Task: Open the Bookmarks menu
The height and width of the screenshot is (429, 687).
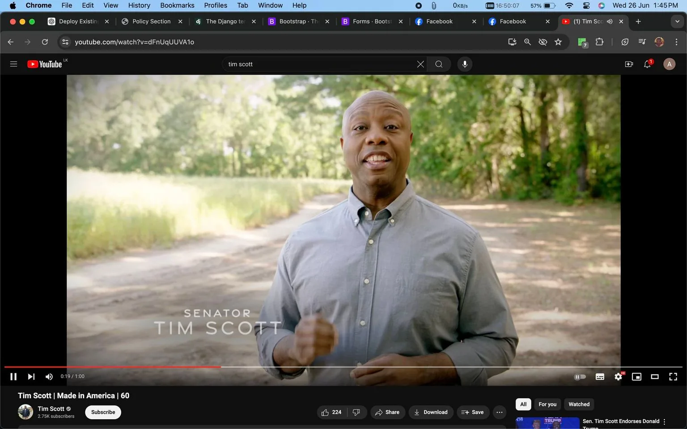Action: click(x=177, y=5)
